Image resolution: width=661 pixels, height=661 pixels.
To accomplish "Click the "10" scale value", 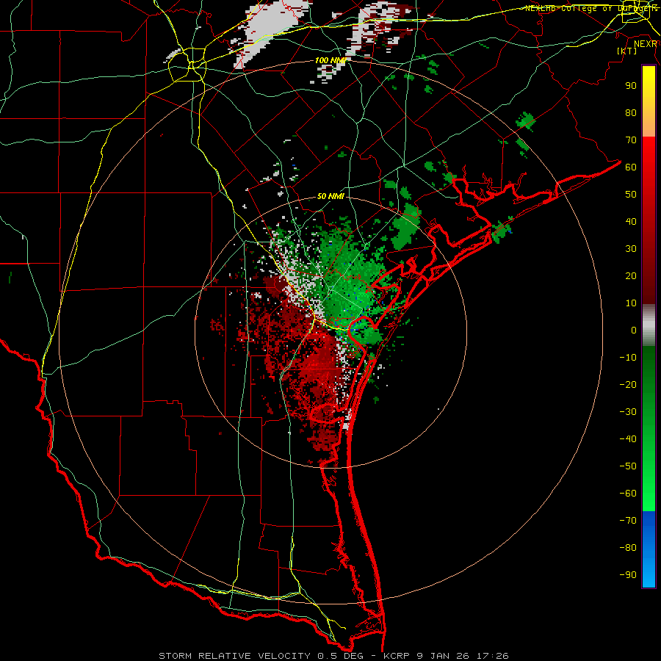I will tap(631, 303).
